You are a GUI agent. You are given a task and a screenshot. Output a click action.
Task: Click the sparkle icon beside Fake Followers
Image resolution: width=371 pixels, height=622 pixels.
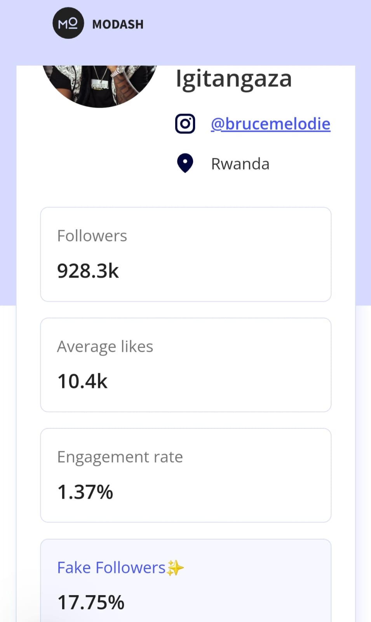pos(175,568)
